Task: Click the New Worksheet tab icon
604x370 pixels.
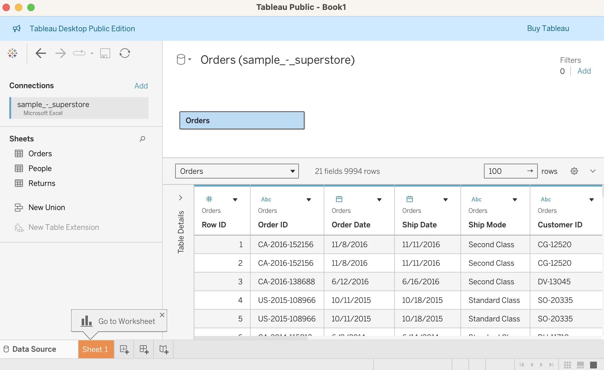Action: pyautogui.click(x=124, y=350)
